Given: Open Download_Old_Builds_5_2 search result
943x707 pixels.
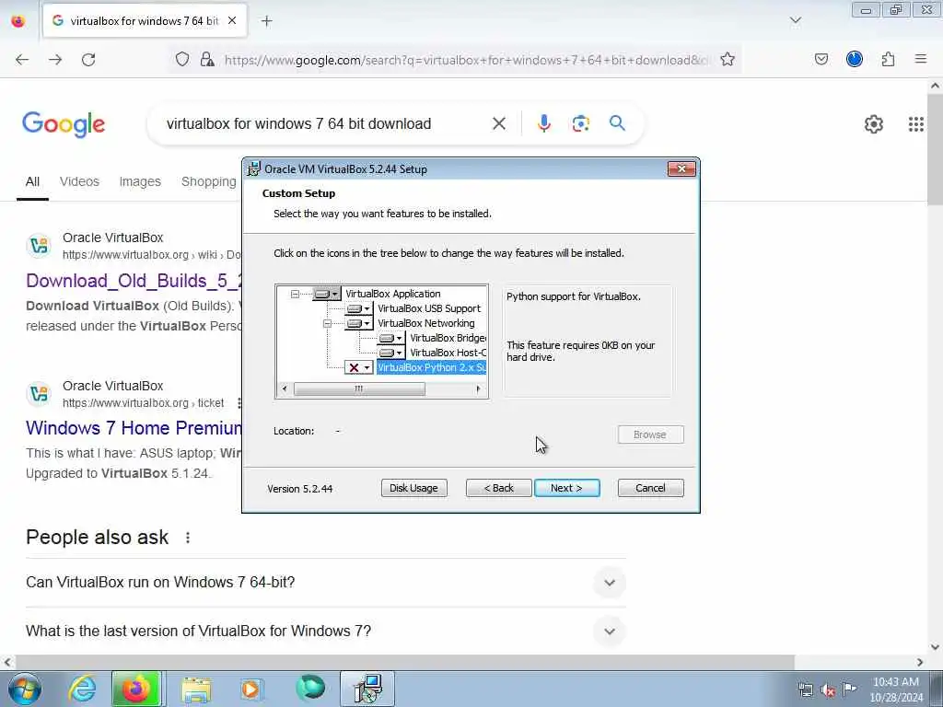Looking at the screenshot, I should (x=134, y=281).
